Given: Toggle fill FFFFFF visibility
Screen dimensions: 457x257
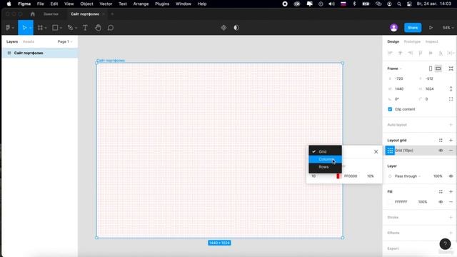Looking at the screenshot, I should coord(441,202).
